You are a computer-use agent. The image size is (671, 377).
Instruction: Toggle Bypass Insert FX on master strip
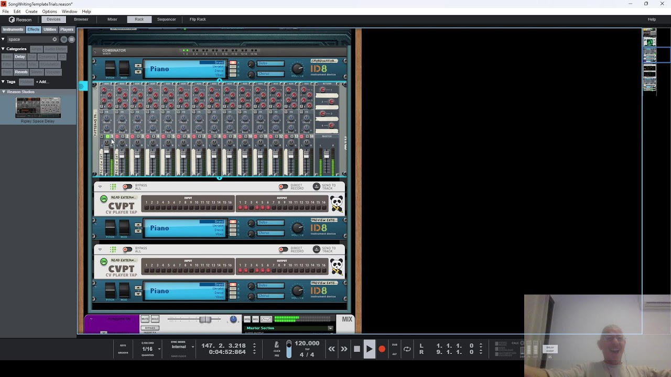click(150, 328)
